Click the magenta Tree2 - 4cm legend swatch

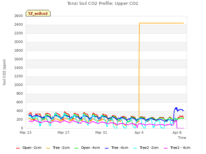click(166, 148)
